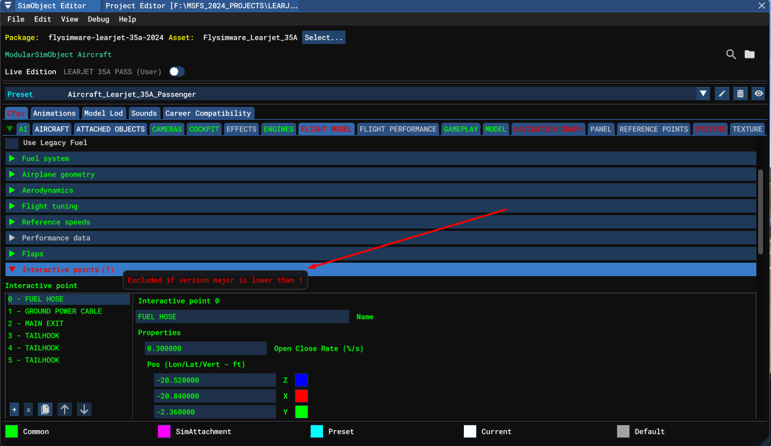Viewport: 771px width, 446px height.
Task: Delete the preset using the trash icon
Action: (x=740, y=94)
